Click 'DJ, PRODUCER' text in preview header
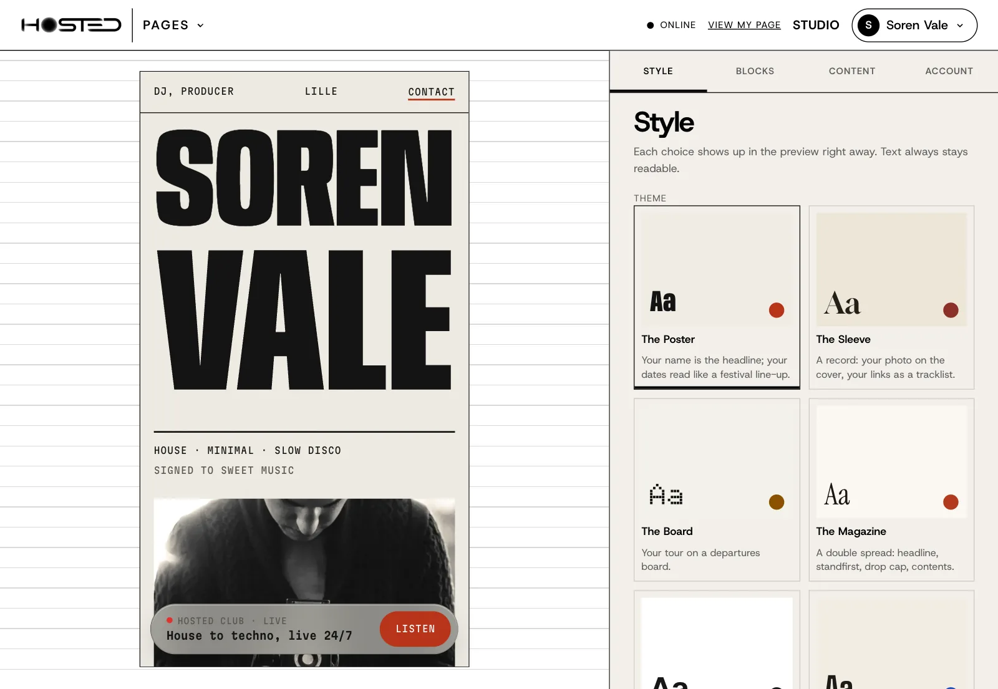The width and height of the screenshot is (998, 689). [x=194, y=92]
